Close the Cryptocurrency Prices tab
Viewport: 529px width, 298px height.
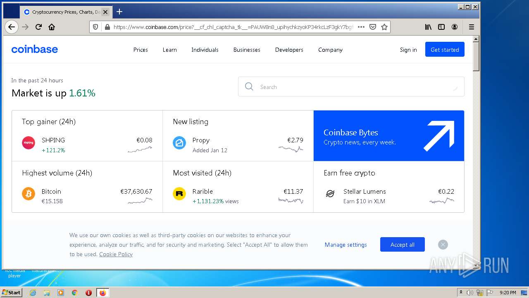pos(105,12)
